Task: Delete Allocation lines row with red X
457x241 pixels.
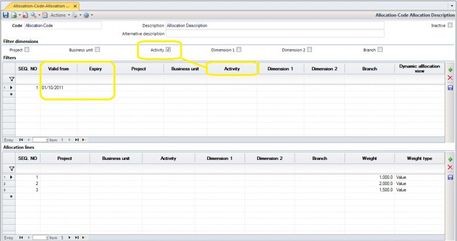Action: (x=450, y=167)
